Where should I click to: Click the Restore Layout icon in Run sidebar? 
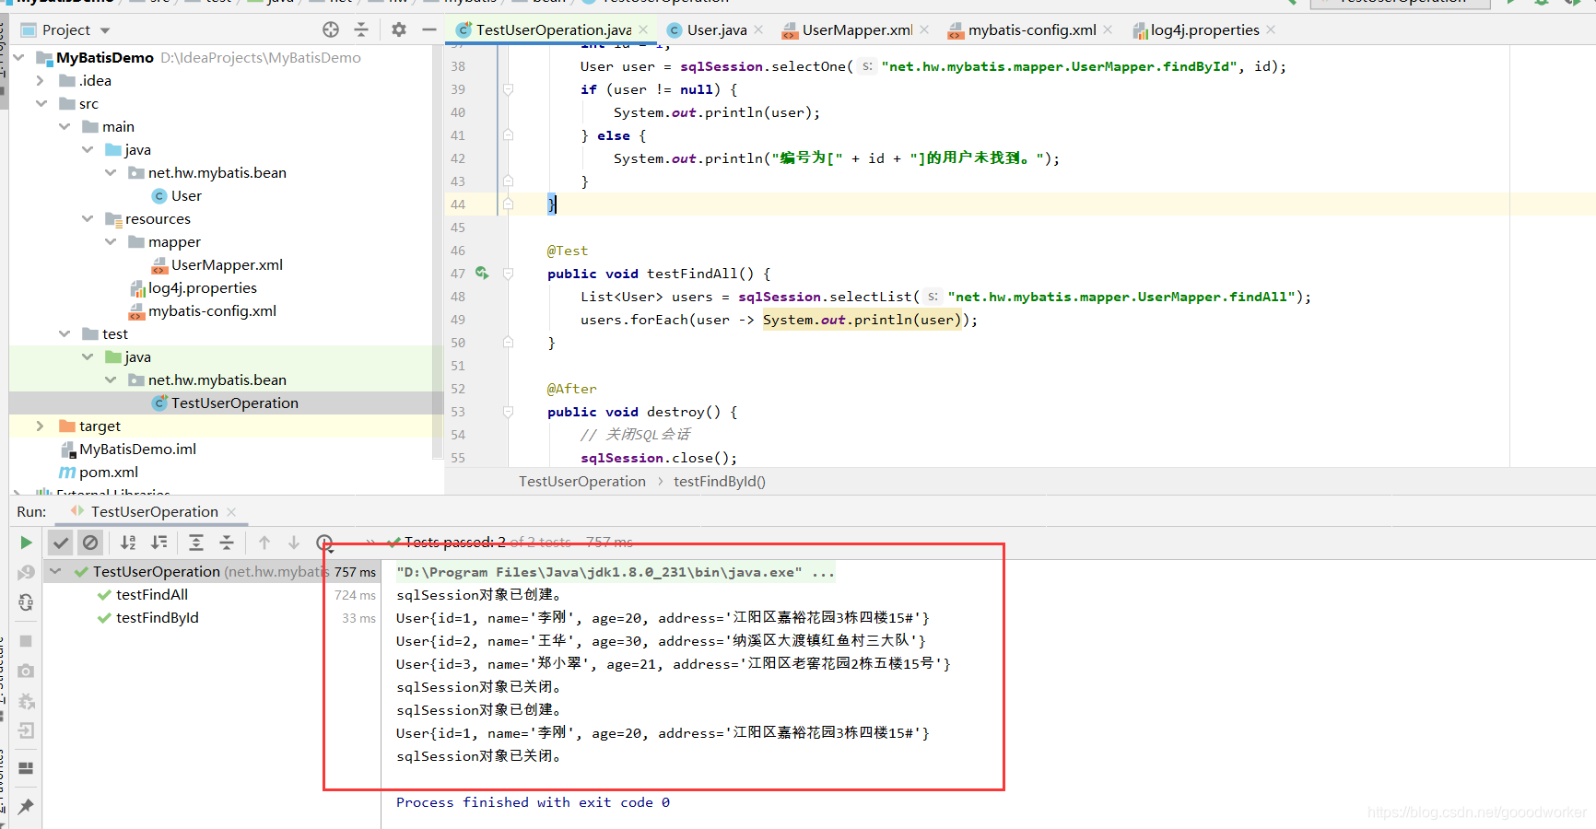pos(26,768)
